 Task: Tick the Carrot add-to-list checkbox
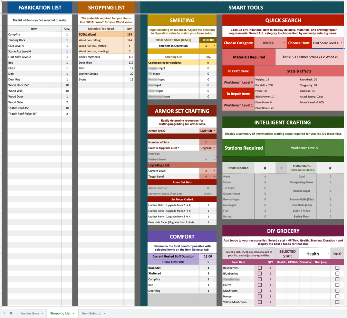point(260,285)
